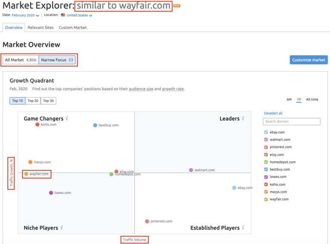This screenshot has width=330, height=244.
Task: Uncheck the walmart.com checkbox
Action: (x=266, y=140)
